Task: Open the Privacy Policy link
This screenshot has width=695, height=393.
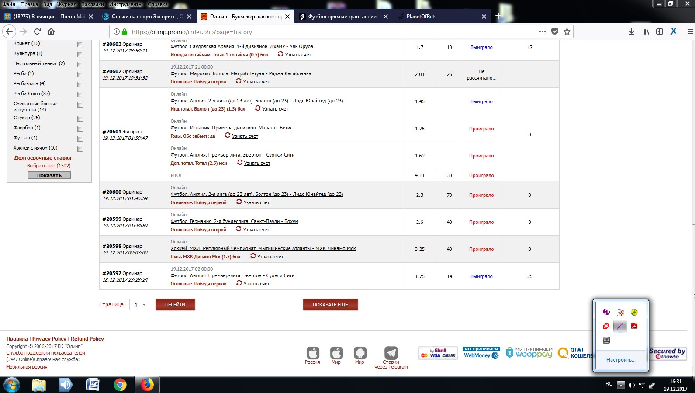Action: (x=49, y=339)
